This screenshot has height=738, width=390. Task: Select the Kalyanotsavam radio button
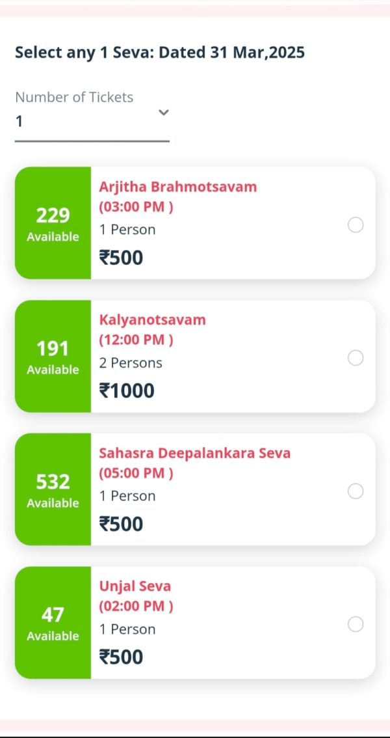click(x=356, y=358)
